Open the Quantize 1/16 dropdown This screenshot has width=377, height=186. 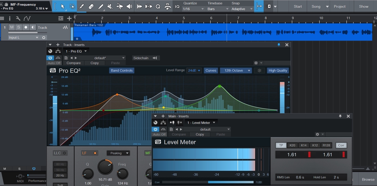click(193, 9)
